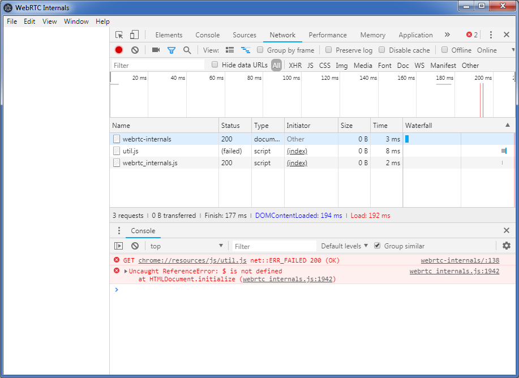The width and height of the screenshot is (519, 378).
Task: Click the error icon beside Uncaught ReferenceError
Action: click(117, 270)
